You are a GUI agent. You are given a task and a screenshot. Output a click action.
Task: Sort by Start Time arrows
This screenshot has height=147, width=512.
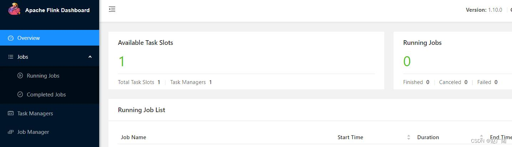[409, 137]
